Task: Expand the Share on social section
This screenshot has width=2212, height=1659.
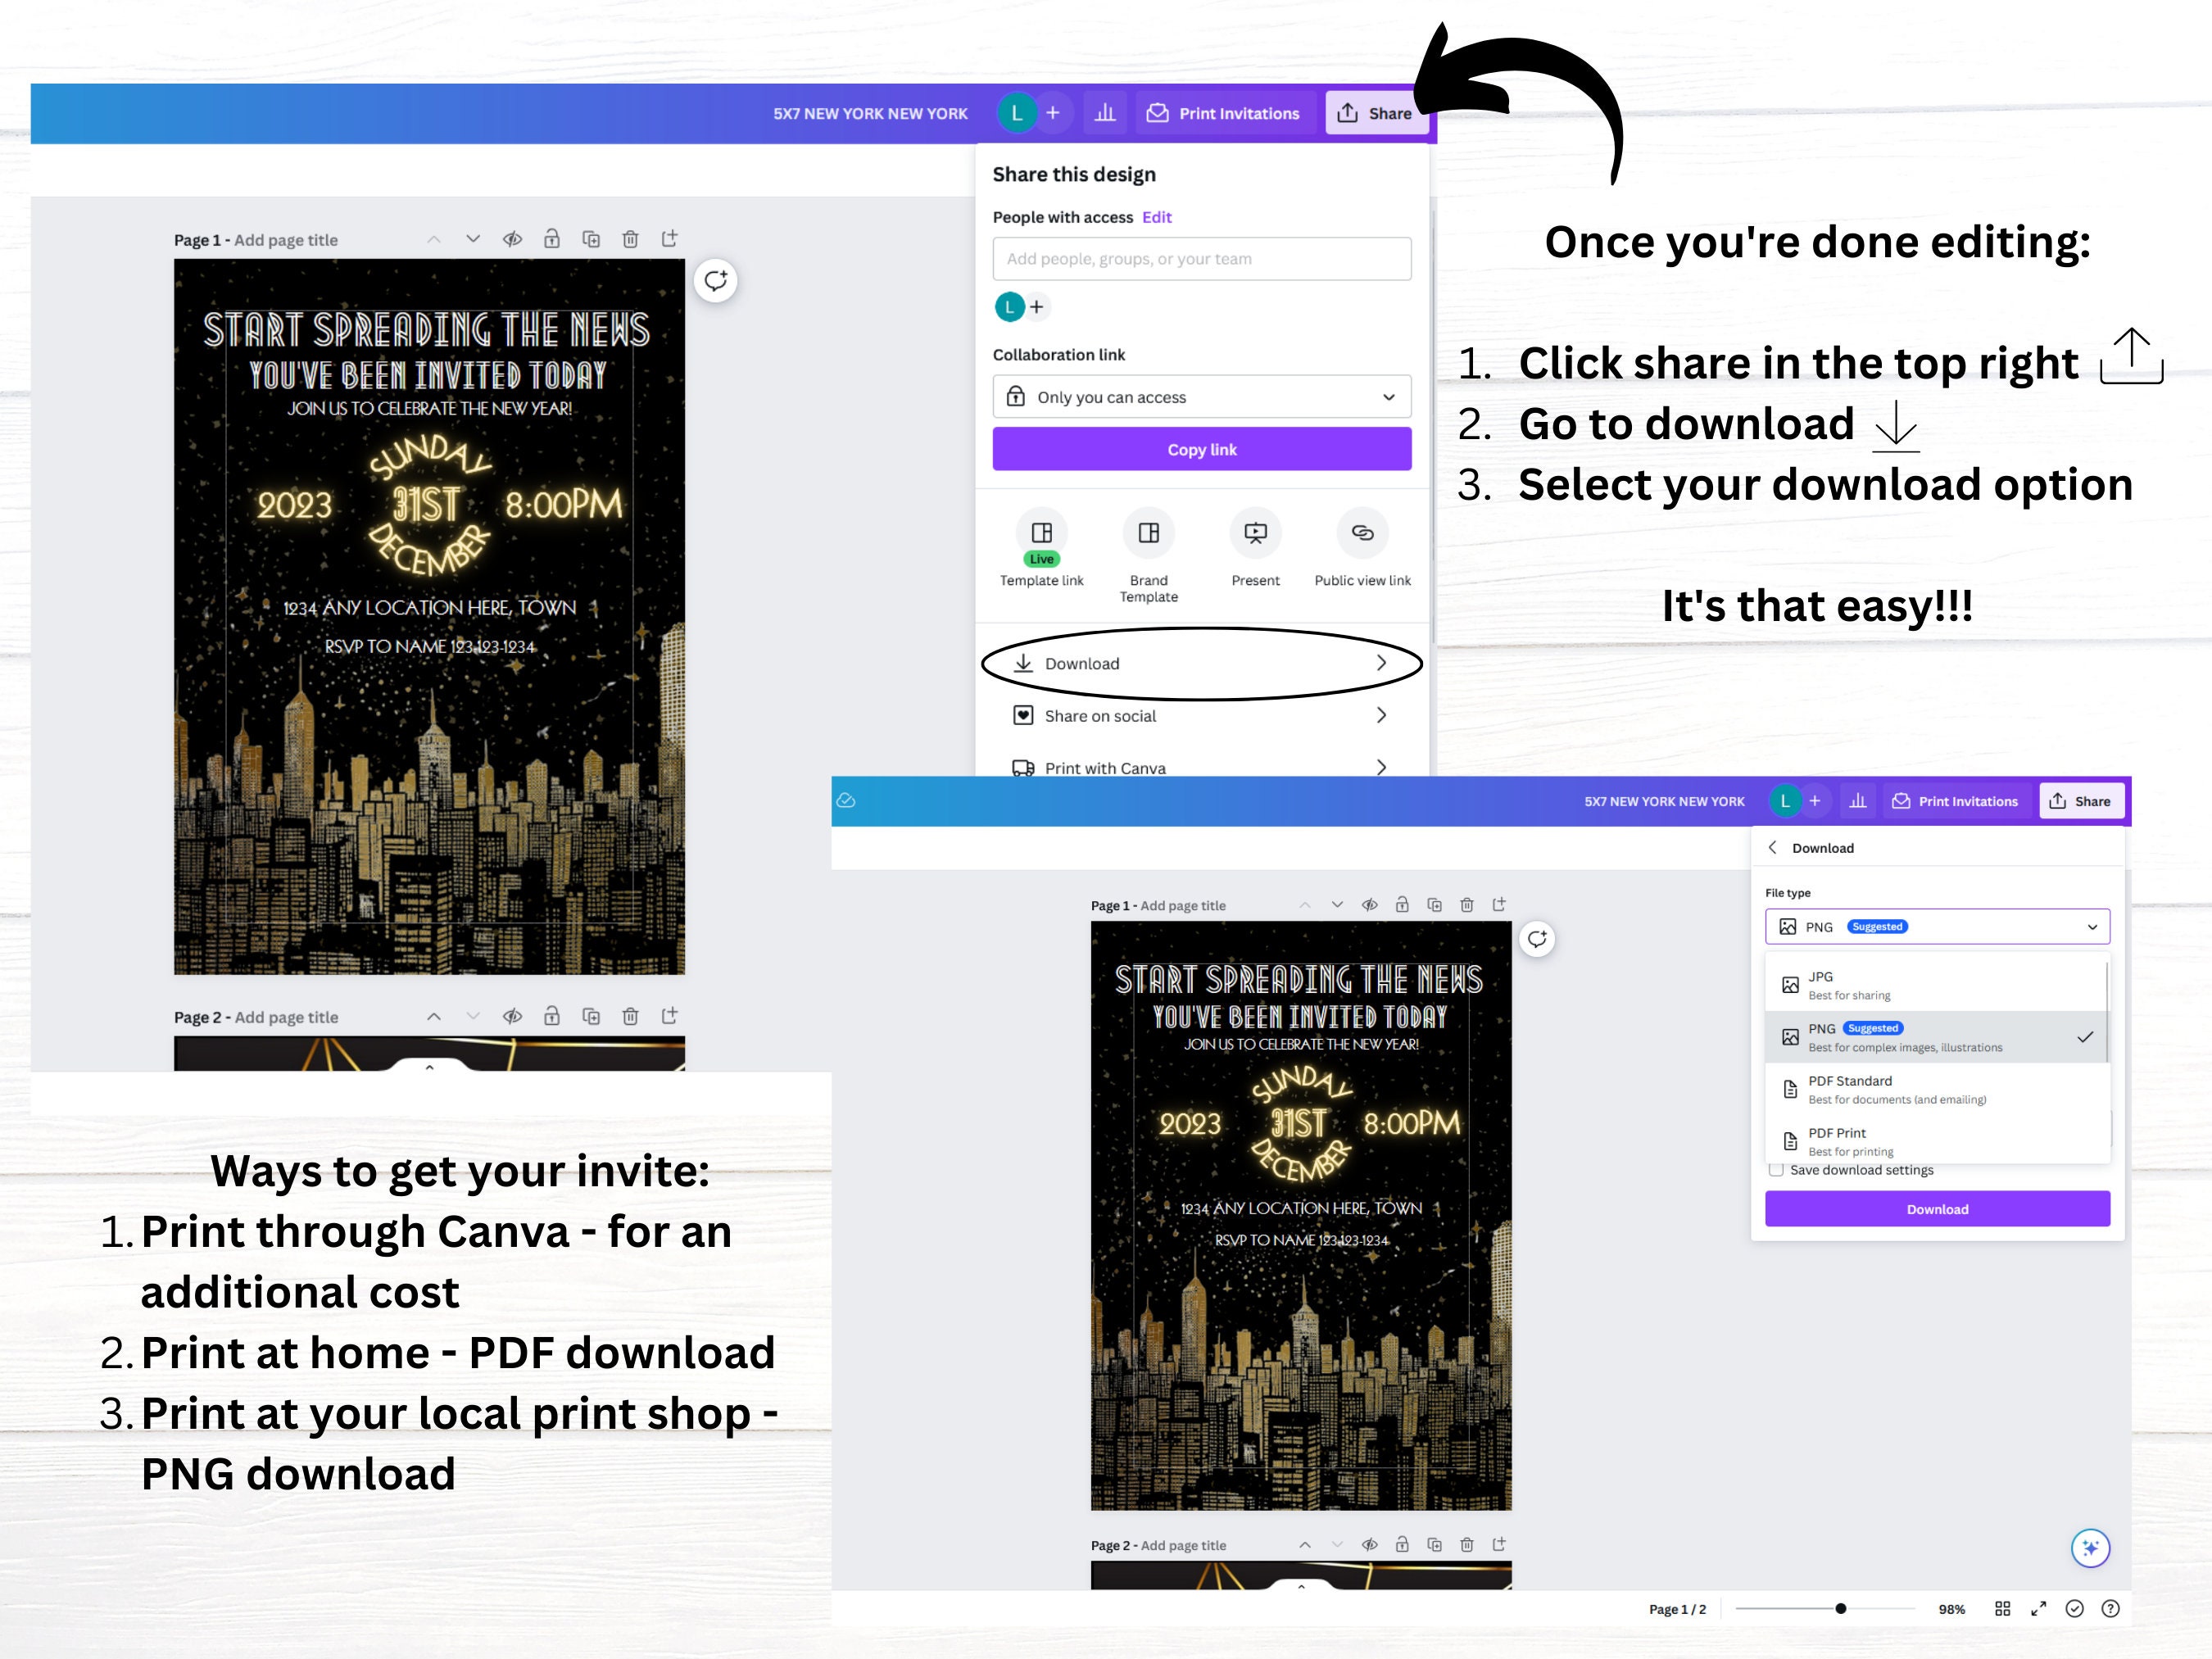Action: coord(1200,715)
